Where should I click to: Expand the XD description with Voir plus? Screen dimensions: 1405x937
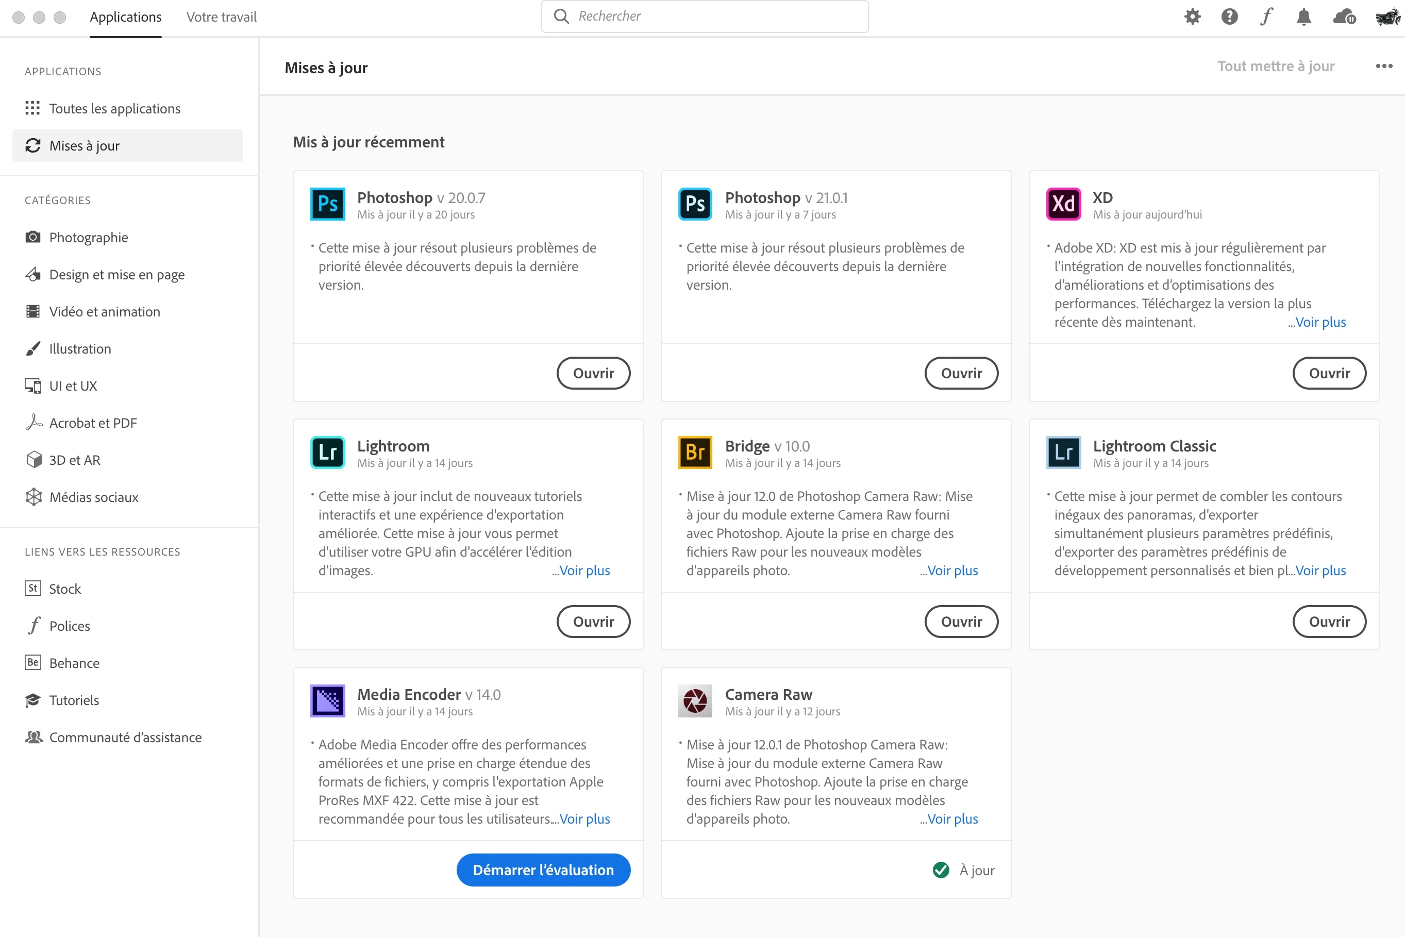1320,323
